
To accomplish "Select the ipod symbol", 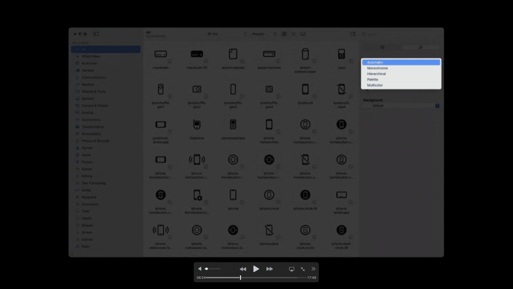I will point(341,54).
